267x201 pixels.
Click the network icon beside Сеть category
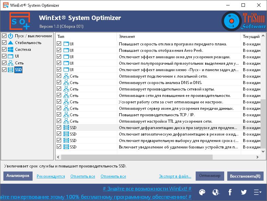click(11, 63)
